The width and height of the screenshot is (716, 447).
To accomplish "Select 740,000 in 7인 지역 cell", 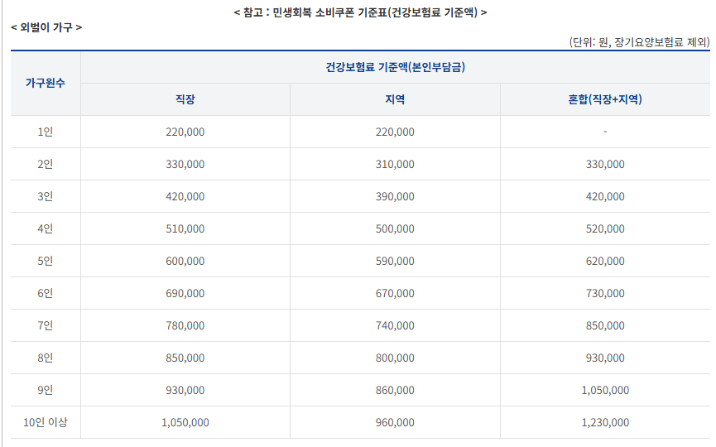I will pyautogui.click(x=395, y=326).
